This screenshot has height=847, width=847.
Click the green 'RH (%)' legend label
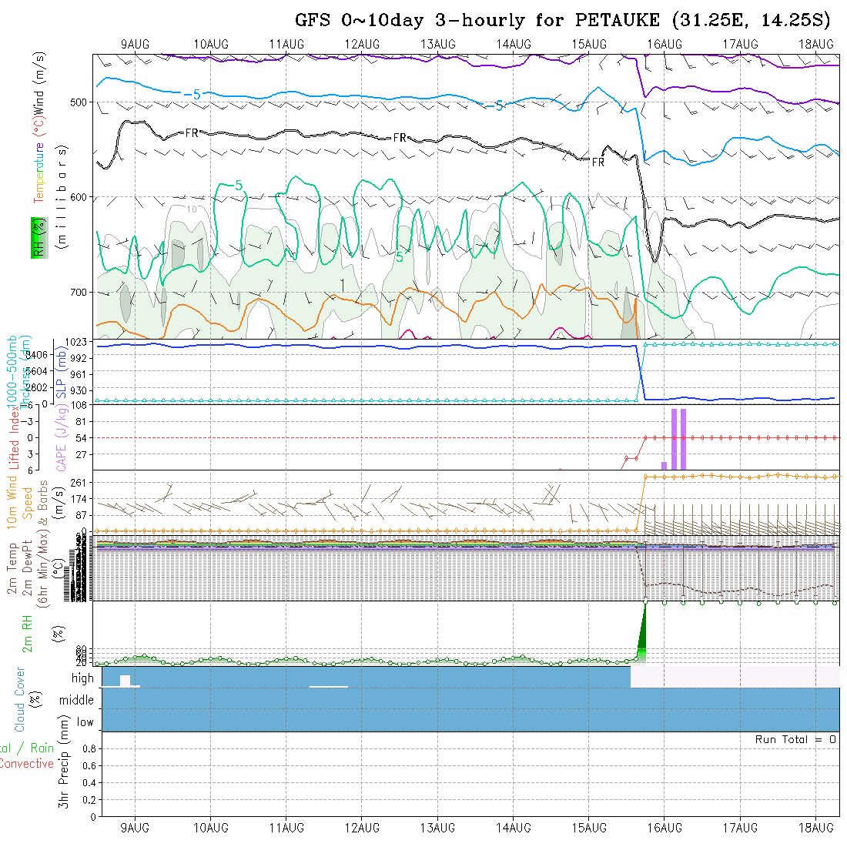point(39,238)
